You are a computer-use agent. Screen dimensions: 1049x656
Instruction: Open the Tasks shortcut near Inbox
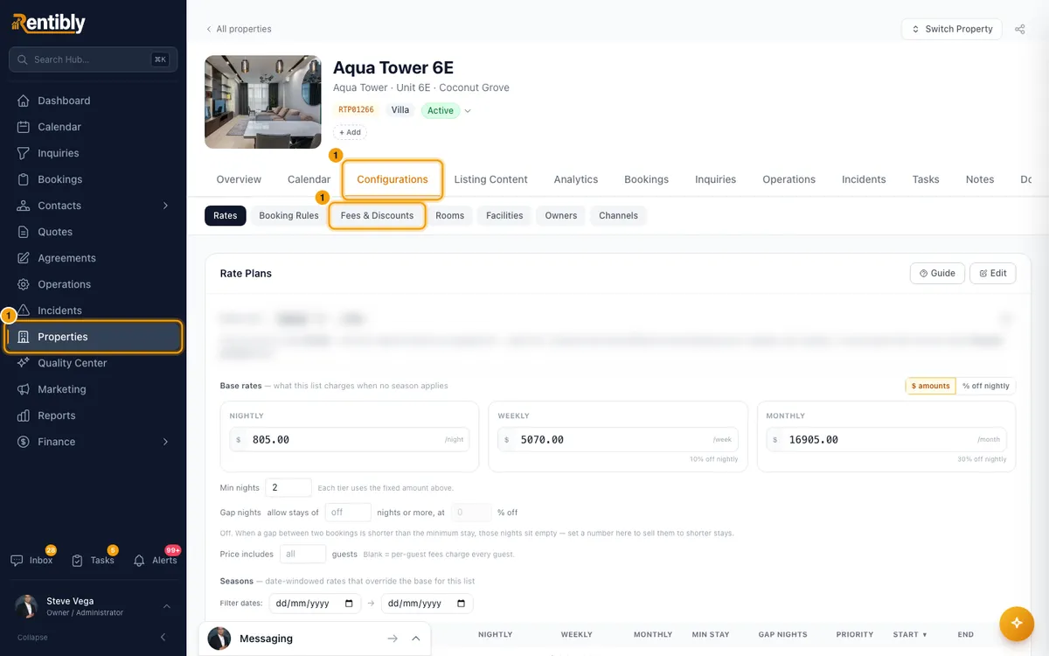pyautogui.click(x=94, y=560)
